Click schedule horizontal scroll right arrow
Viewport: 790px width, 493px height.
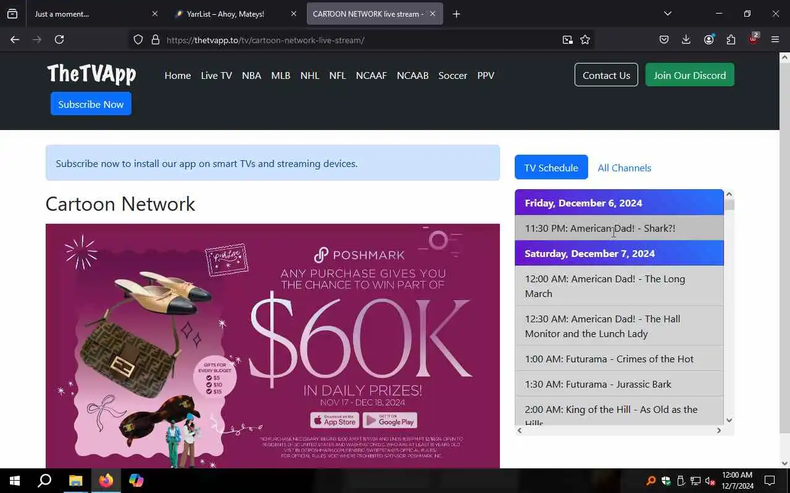pyautogui.click(x=718, y=430)
